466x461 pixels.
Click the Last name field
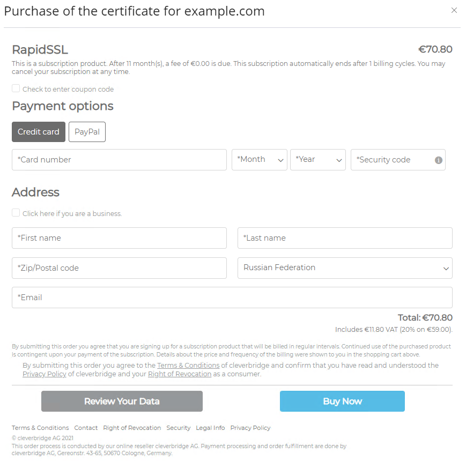344,238
